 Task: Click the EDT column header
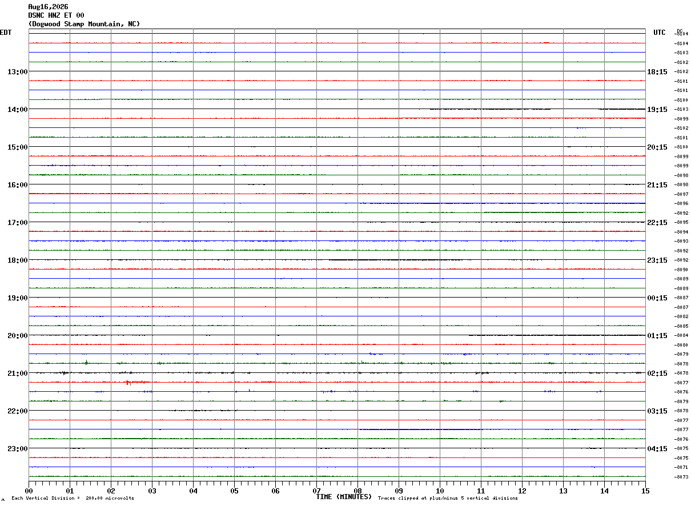[x=5, y=33]
